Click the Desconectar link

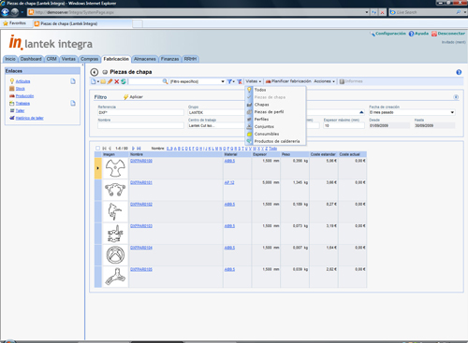tap(451, 34)
